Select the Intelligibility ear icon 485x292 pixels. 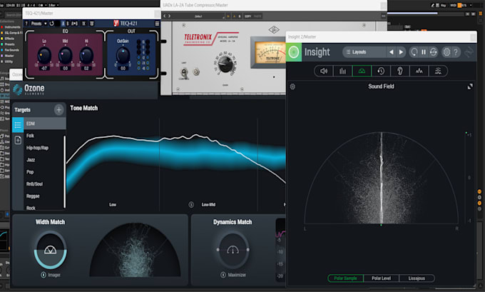400,71
